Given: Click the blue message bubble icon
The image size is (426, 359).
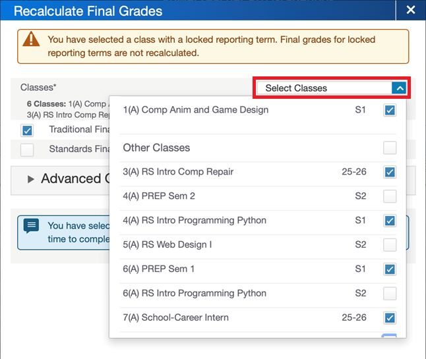Looking at the screenshot, I should pyautogui.click(x=31, y=227).
